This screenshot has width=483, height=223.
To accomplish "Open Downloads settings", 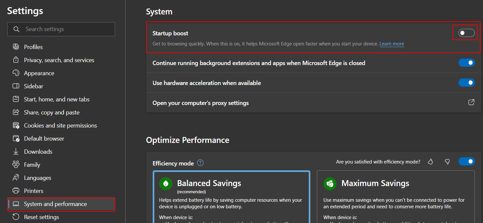I will tap(61, 151).
